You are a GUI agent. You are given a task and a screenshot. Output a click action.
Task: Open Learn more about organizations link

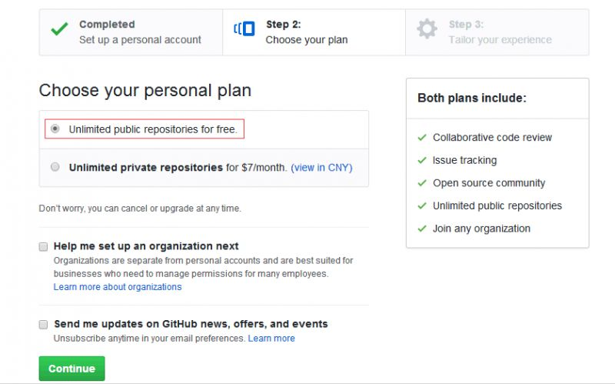click(118, 287)
